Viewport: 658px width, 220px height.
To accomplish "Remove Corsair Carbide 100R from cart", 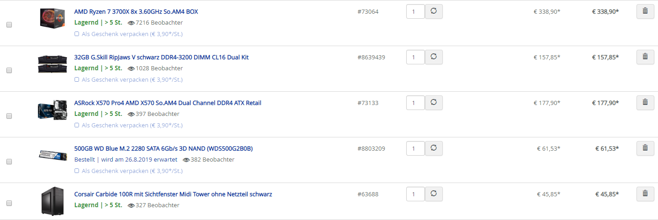I will click(645, 194).
